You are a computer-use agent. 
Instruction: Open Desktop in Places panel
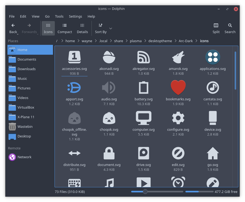[x=30, y=136]
